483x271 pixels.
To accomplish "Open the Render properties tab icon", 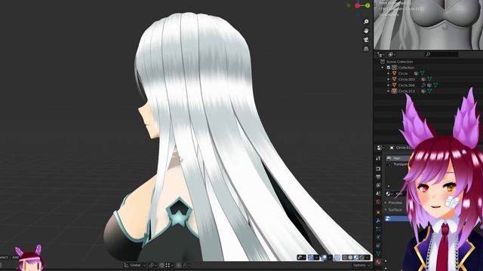I will pyautogui.click(x=378, y=169).
